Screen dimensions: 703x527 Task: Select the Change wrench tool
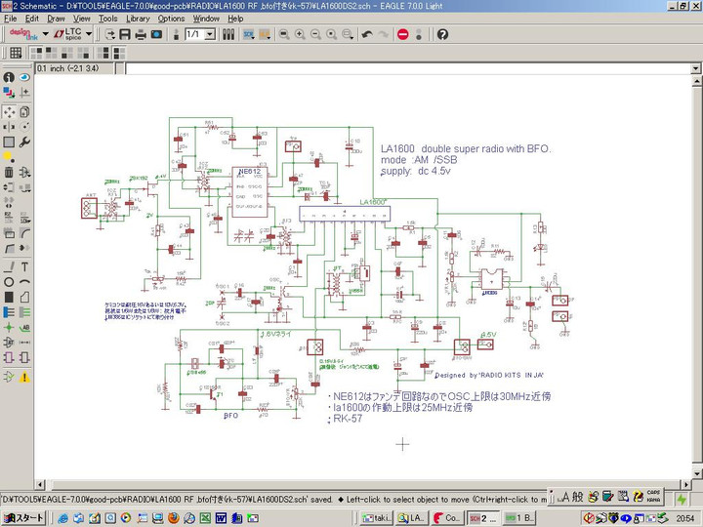tap(24, 142)
